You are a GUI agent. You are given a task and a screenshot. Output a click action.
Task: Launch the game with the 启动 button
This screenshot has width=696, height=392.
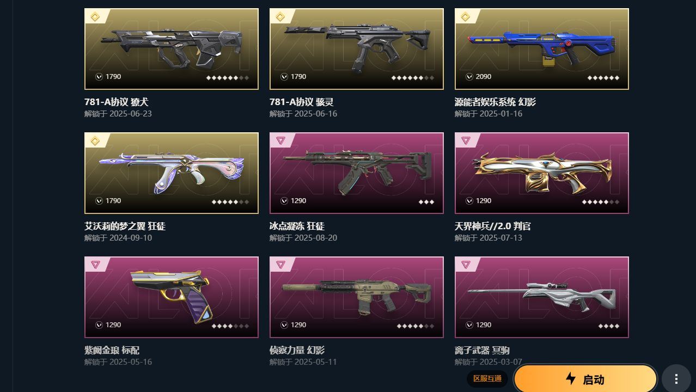click(585, 379)
